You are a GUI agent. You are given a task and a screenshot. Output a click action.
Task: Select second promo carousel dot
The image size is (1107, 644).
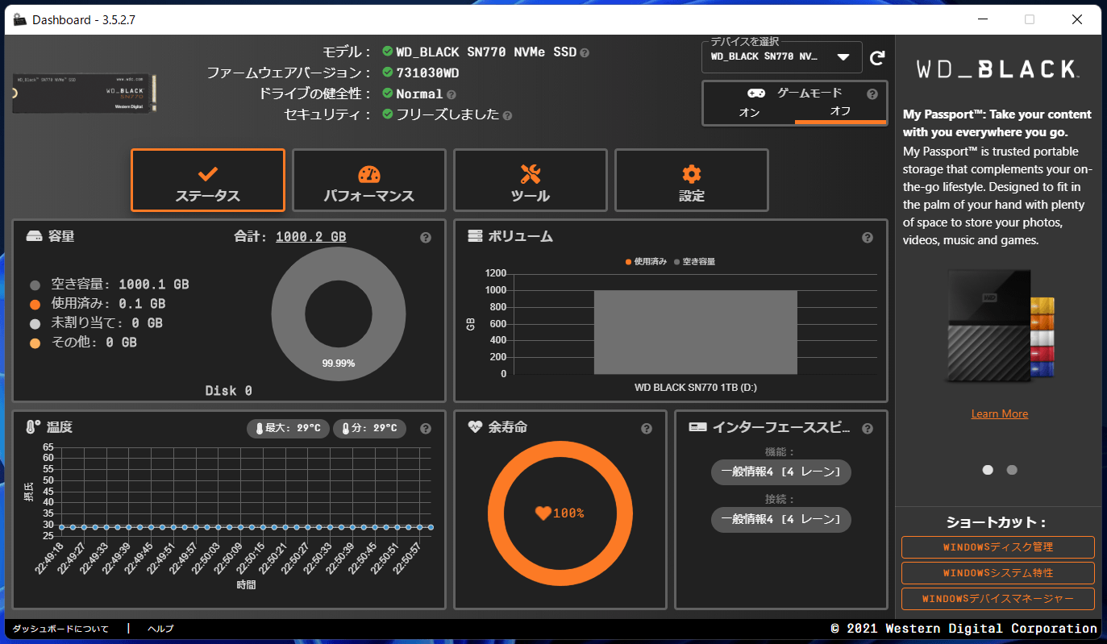tap(1012, 470)
